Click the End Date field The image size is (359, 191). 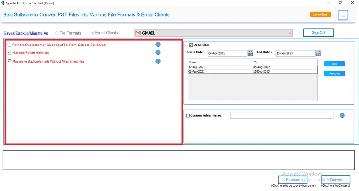(x=296, y=53)
